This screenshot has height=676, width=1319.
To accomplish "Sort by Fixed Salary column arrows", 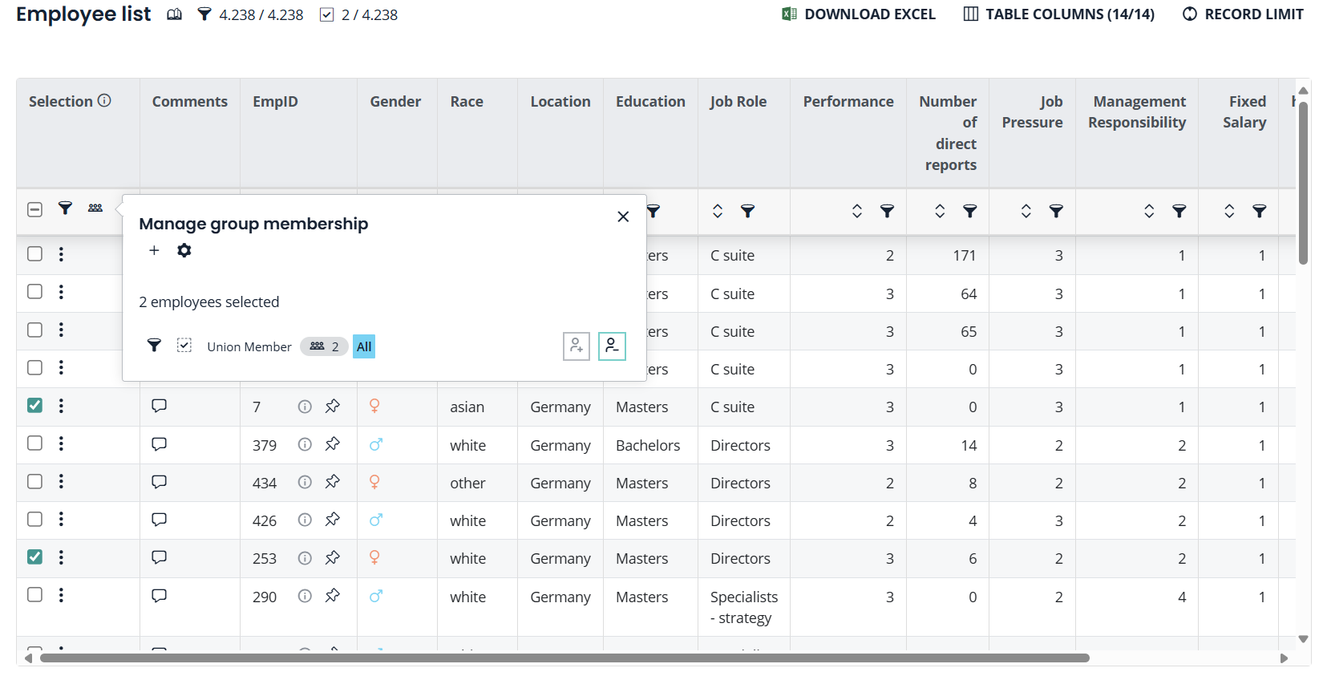I will tap(1228, 212).
